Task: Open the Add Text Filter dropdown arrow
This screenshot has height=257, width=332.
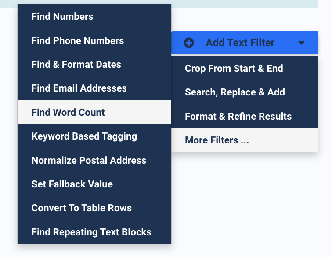Action: (x=301, y=43)
